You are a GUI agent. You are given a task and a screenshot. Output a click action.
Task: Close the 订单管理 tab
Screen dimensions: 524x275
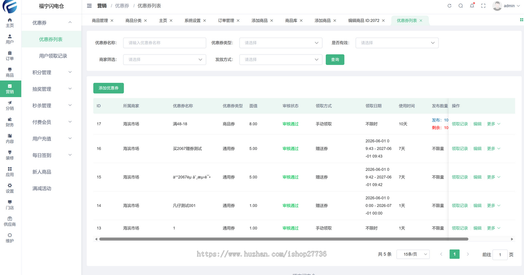pos(238,20)
